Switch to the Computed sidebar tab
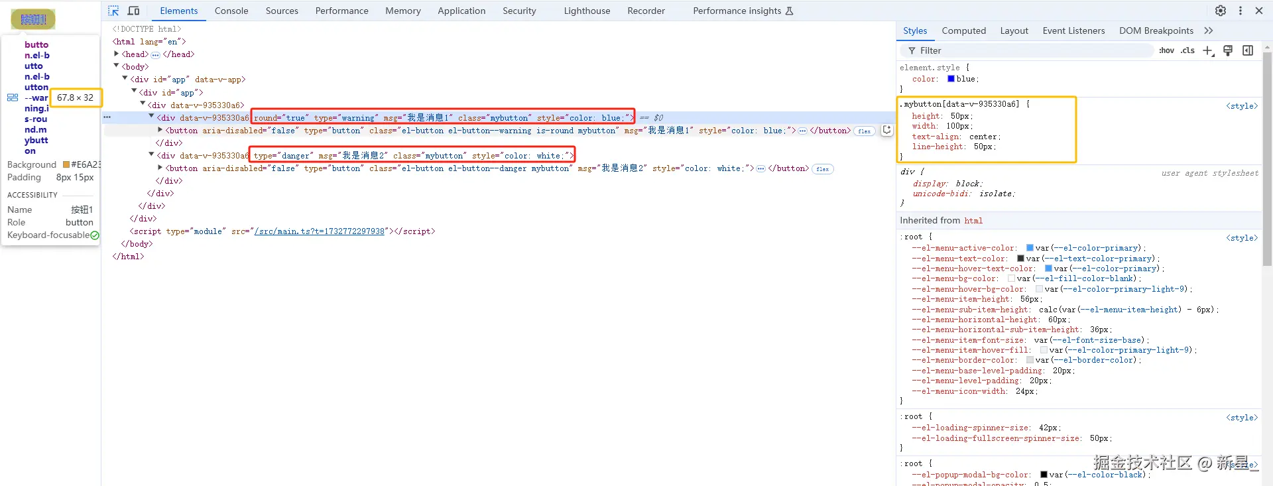Image resolution: width=1273 pixels, height=486 pixels. click(x=963, y=30)
